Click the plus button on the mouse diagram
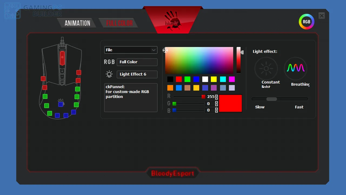Screen dimensions: 346x195 click(62, 71)
